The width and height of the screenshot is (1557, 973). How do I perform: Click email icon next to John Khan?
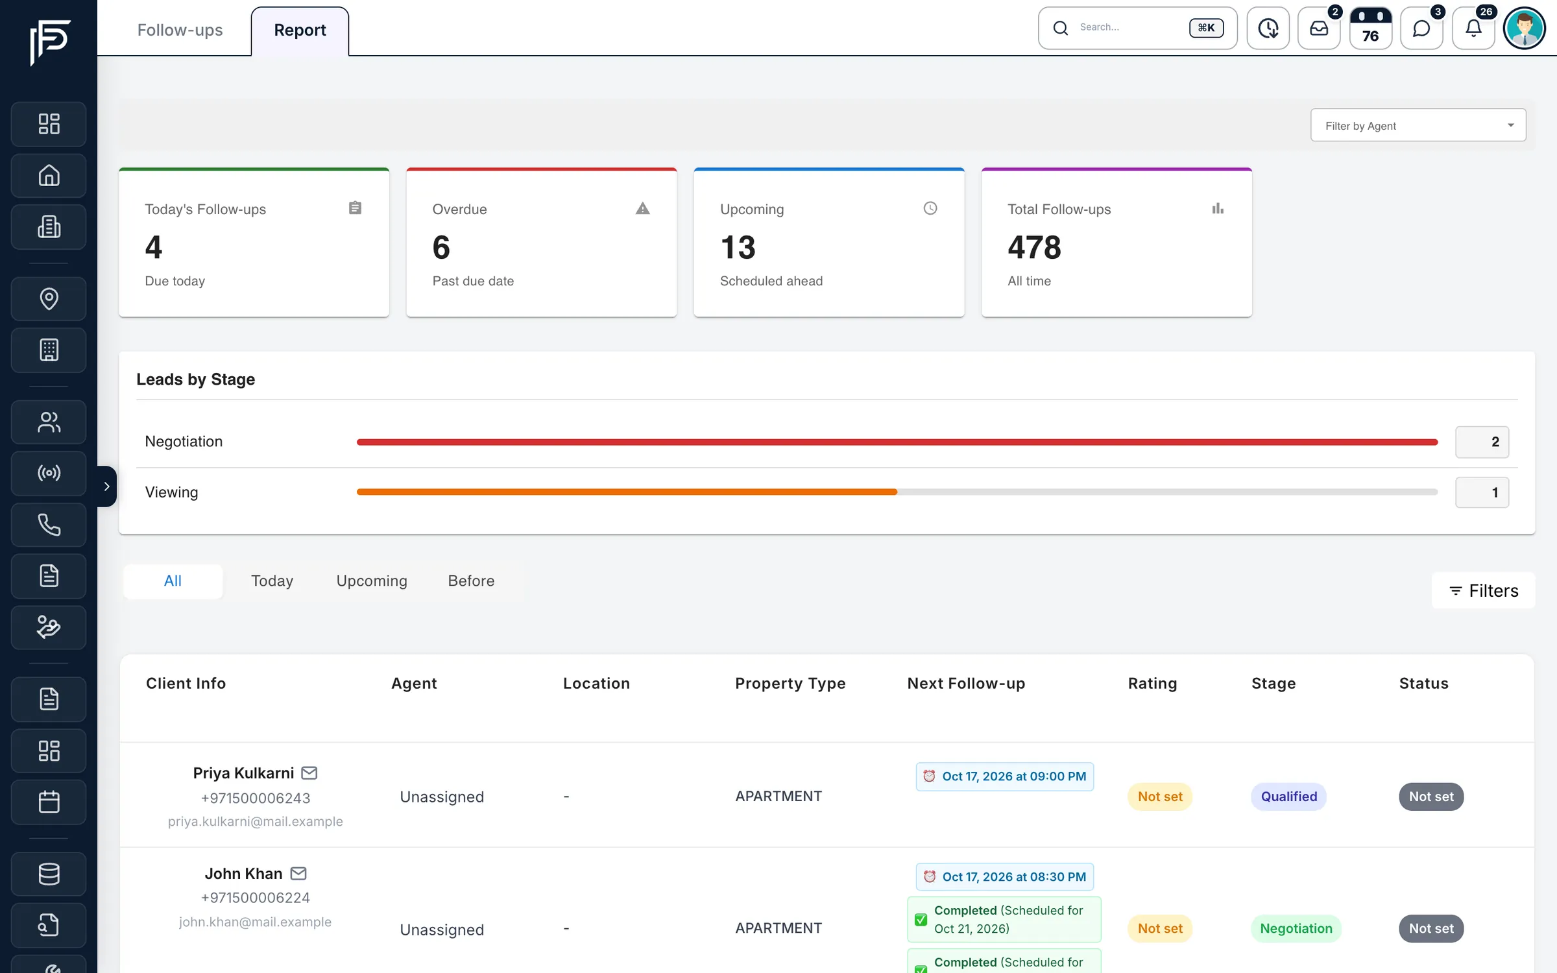(298, 873)
